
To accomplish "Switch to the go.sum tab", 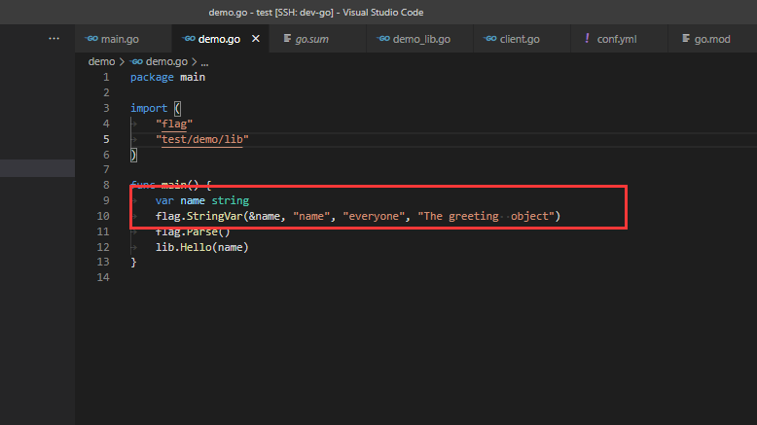I will pos(317,39).
